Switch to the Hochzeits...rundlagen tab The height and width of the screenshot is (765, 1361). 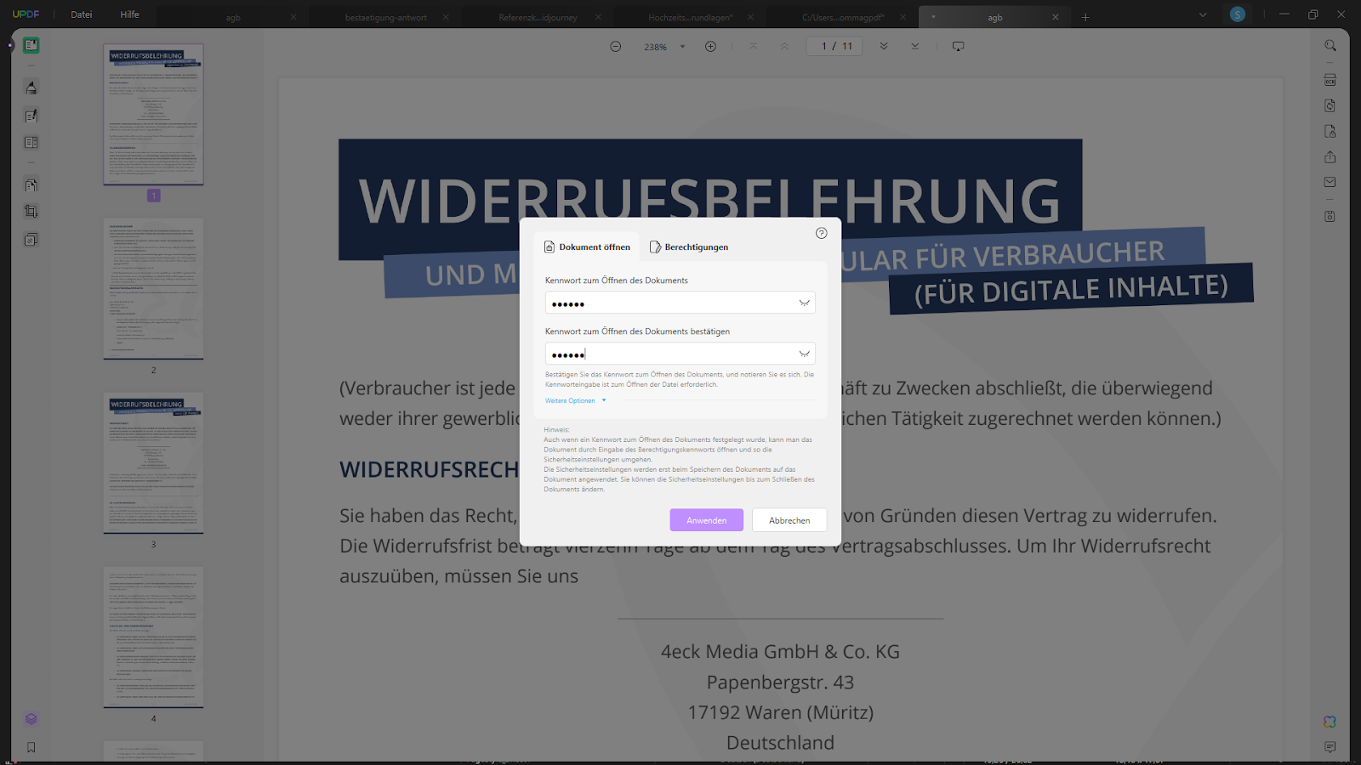coord(690,17)
